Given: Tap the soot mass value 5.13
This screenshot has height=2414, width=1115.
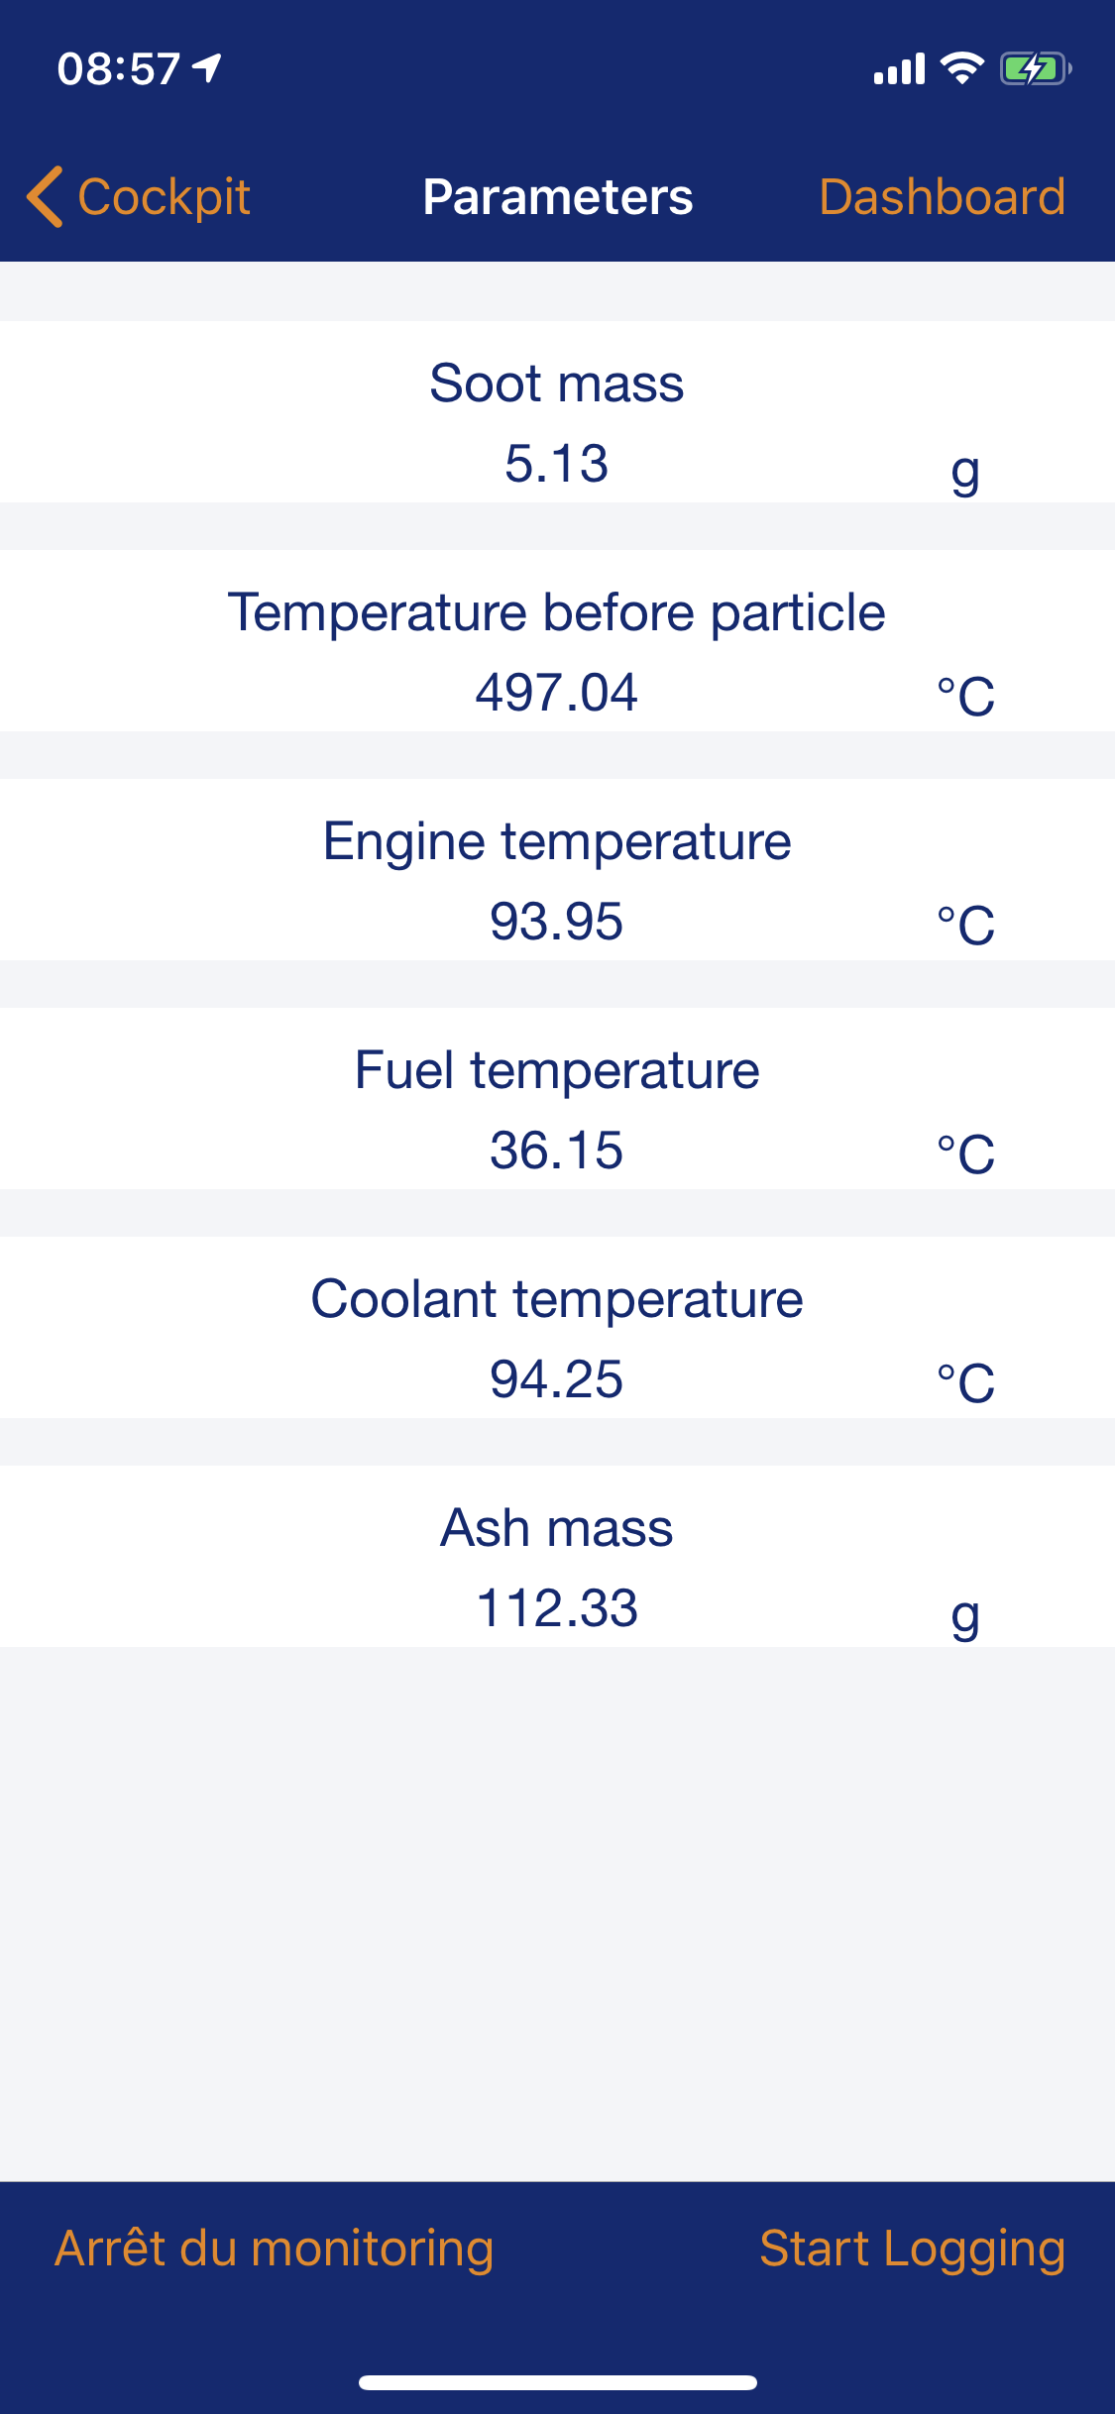Looking at the screenshot, I should (x=557, y=464).
